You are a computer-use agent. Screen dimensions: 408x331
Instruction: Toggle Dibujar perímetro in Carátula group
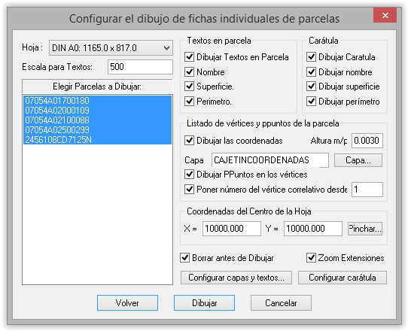[x=311, y=101]
